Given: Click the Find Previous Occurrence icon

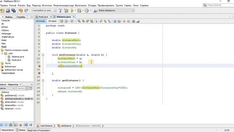Looking at the screenshot, I should (x=83, y=21).
